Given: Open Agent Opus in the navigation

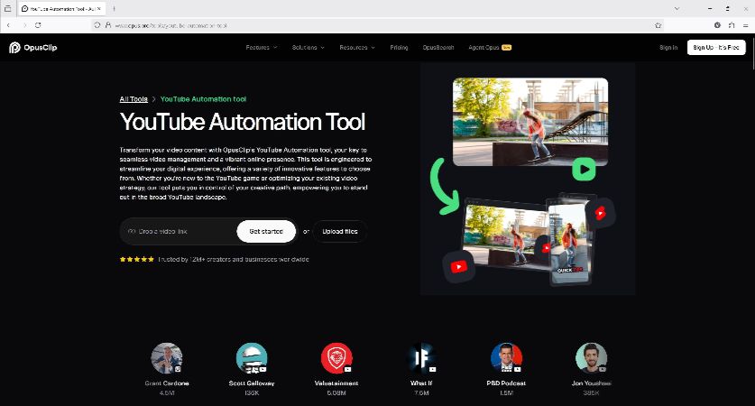Looking at the screenshot, I should click(490, 47).
